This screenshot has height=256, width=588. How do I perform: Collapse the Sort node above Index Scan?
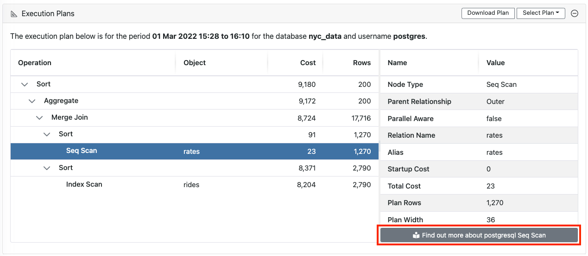pyautogui.click(x=47, y=168)
